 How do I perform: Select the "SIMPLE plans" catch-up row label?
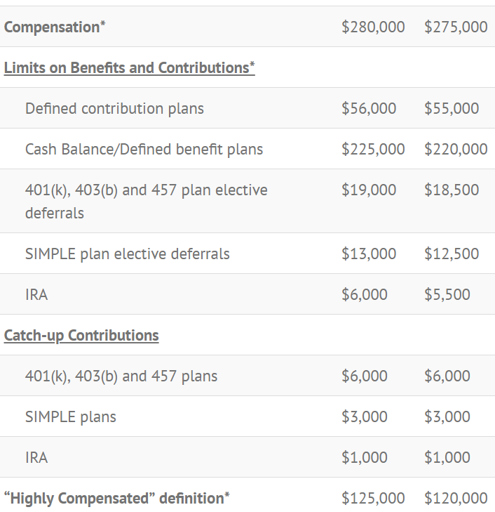click(71, 417)
